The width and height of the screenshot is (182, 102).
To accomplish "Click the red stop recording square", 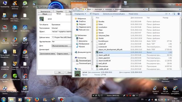I will click(130, 95).
